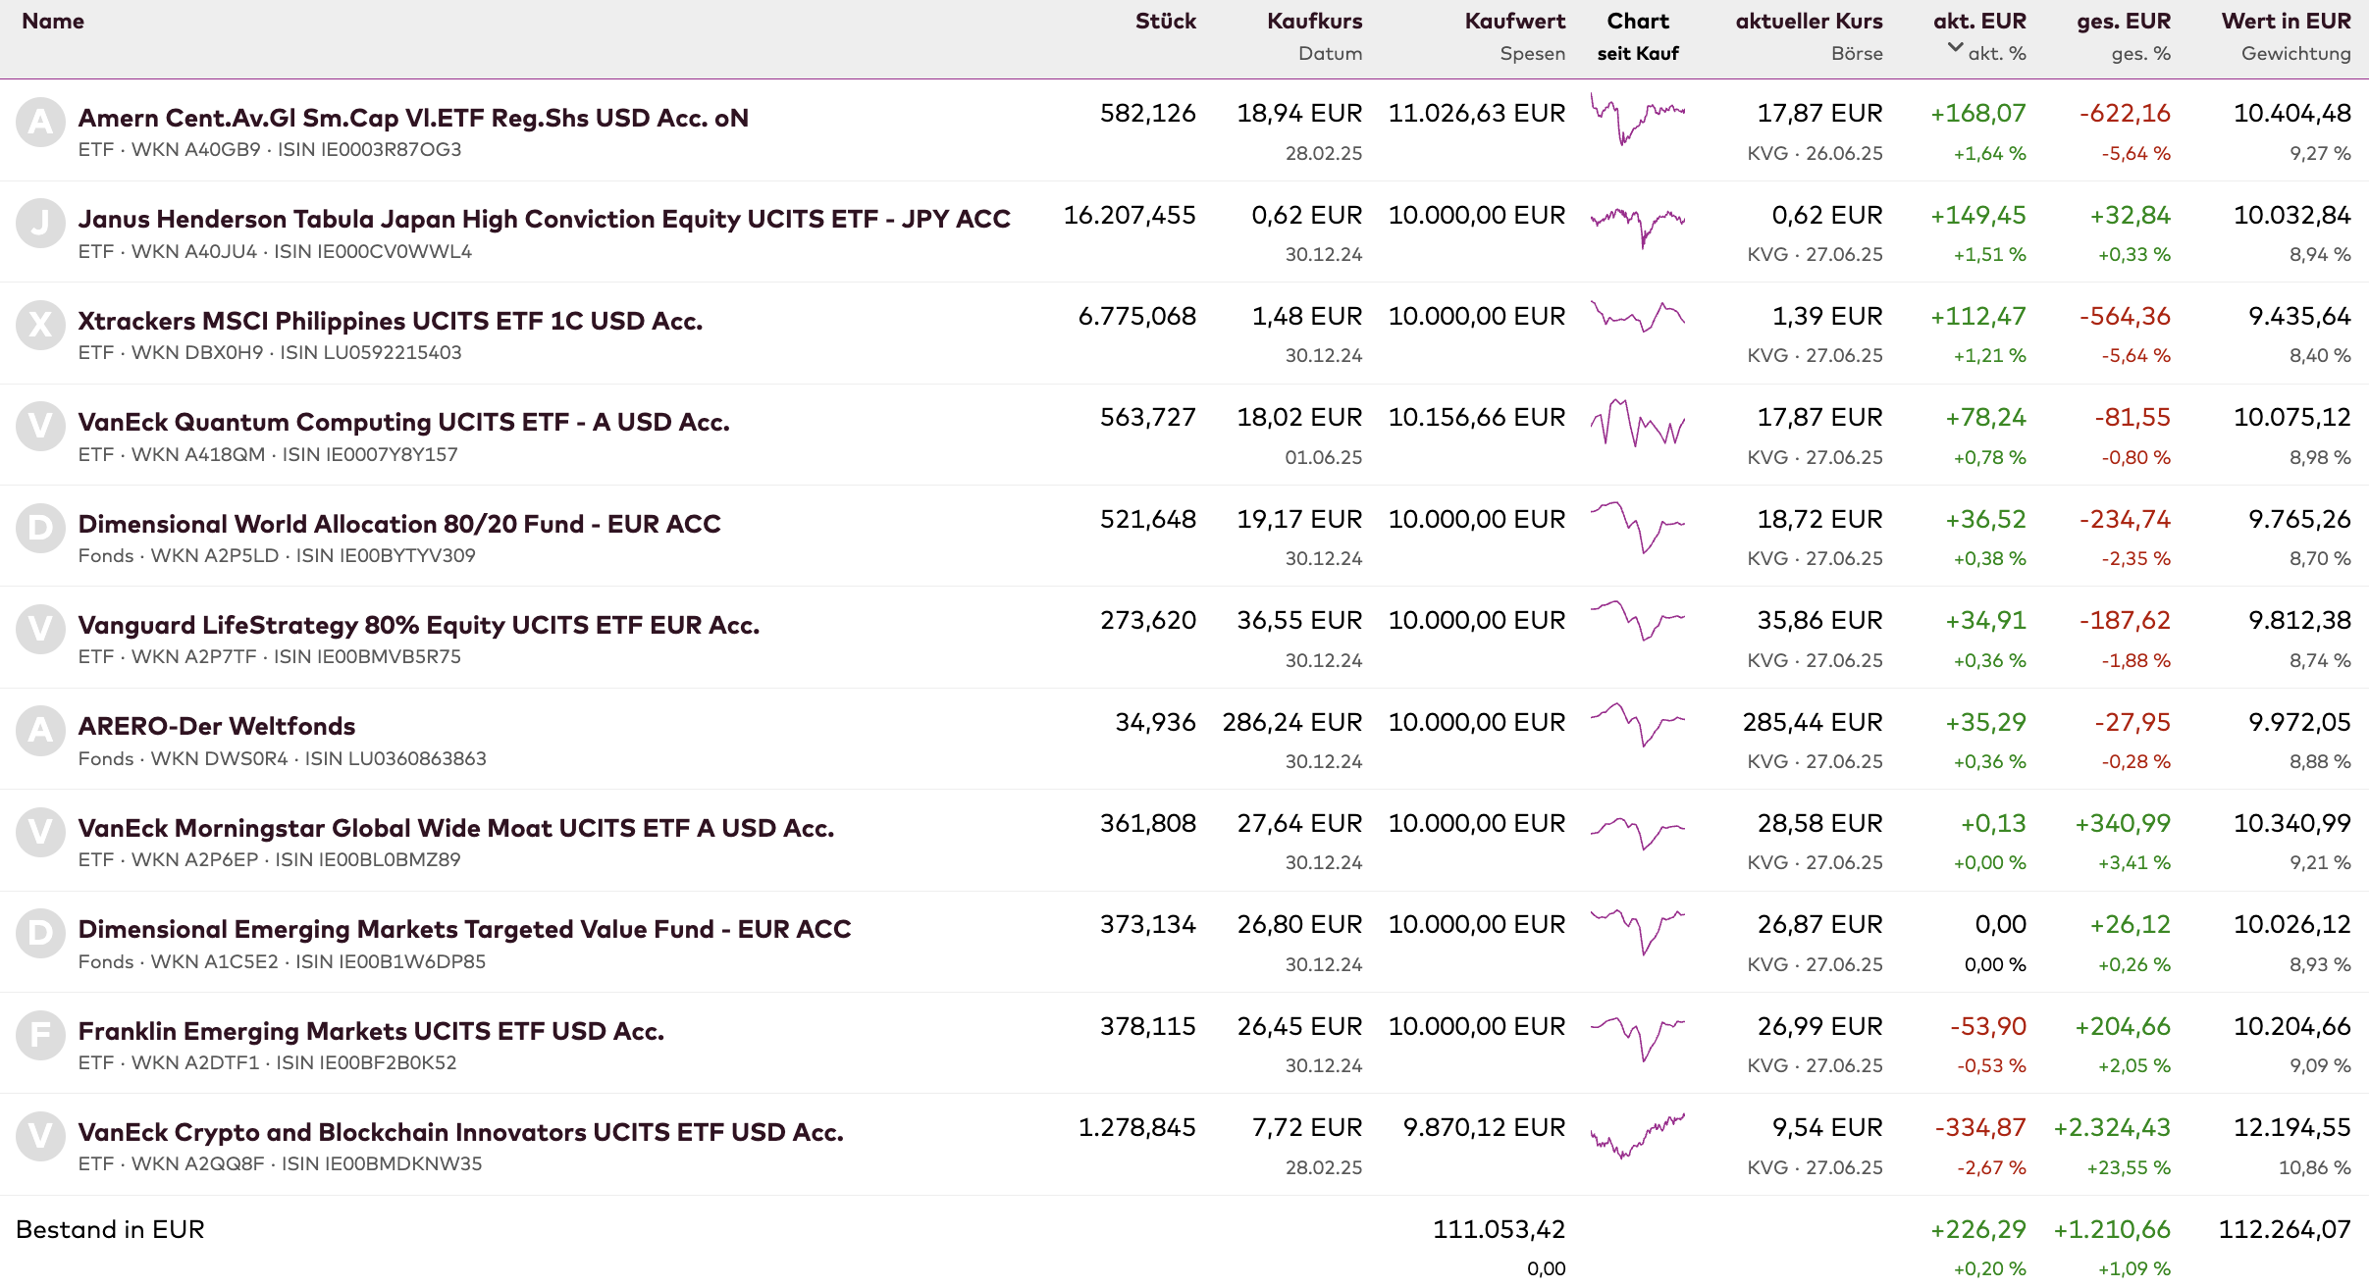Sort by Stück column header
Image resolution: width=2369 pixels, height=1287 pixels.
click(x=1165, y=22)
